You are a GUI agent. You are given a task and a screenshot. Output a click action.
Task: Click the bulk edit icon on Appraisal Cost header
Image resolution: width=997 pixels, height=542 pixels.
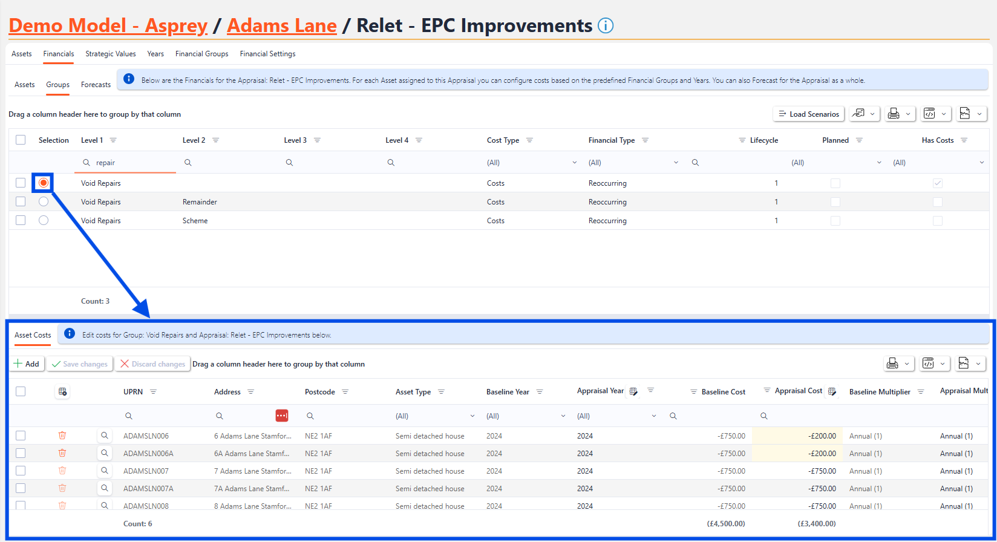pos(832,391)
